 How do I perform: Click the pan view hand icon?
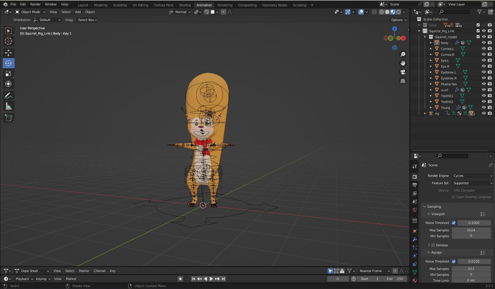pyautogui.click(x=403, y=63)
